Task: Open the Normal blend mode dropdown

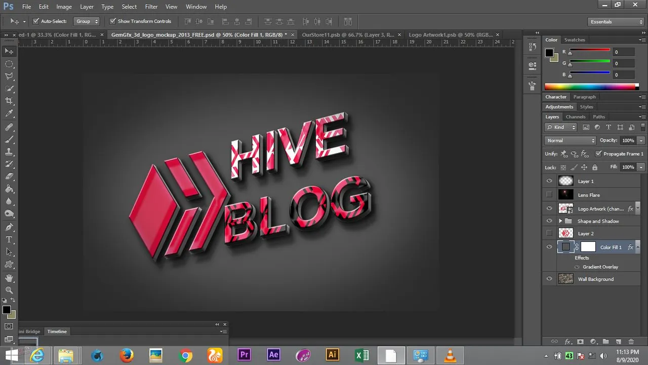Action: [x=571, y=140]
